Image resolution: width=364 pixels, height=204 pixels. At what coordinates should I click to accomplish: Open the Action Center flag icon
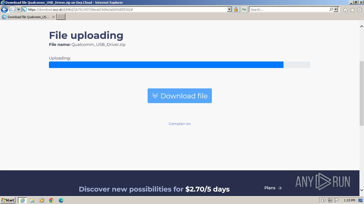click(x=337, y=200)
